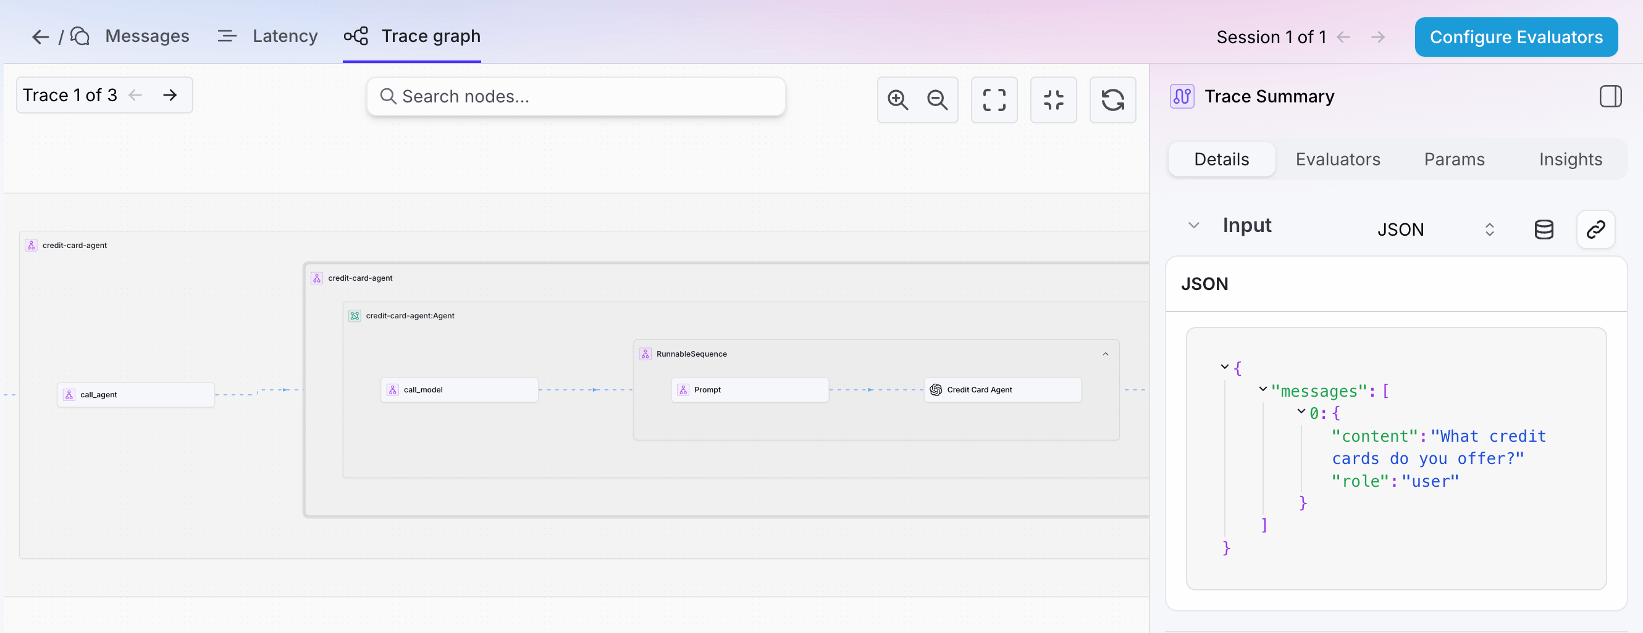
Task: Collapse the JSON item 0 chevron
Action: click(1300, 412)
